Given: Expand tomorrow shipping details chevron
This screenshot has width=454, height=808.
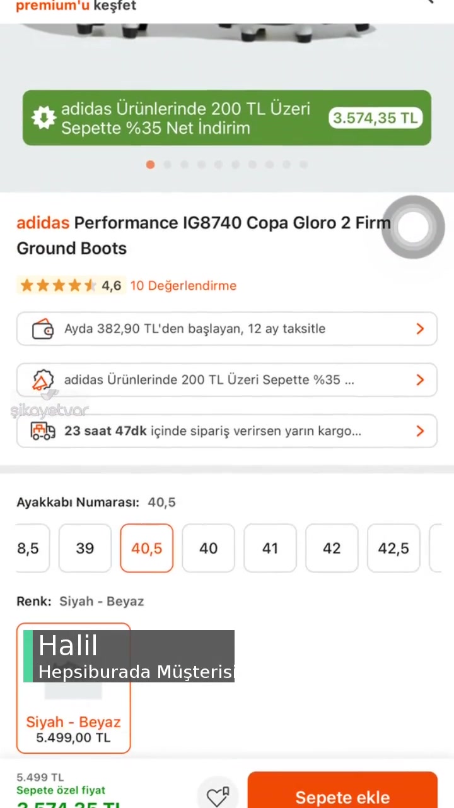Looking at the screenshot, I should point(420,431).
